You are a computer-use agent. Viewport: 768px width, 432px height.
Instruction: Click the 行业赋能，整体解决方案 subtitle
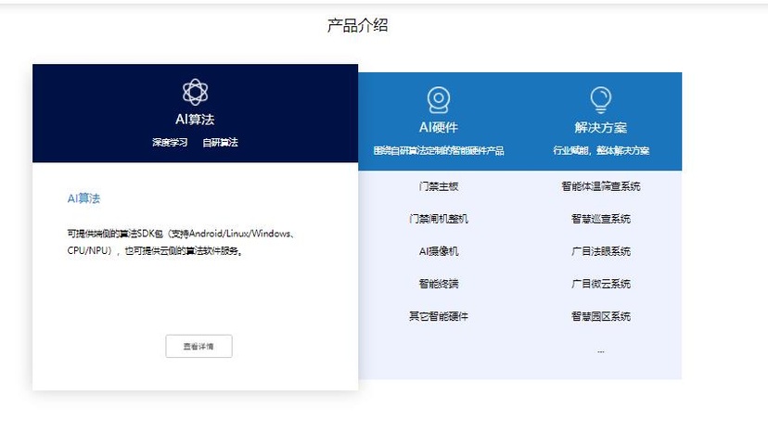coord(601,151)
